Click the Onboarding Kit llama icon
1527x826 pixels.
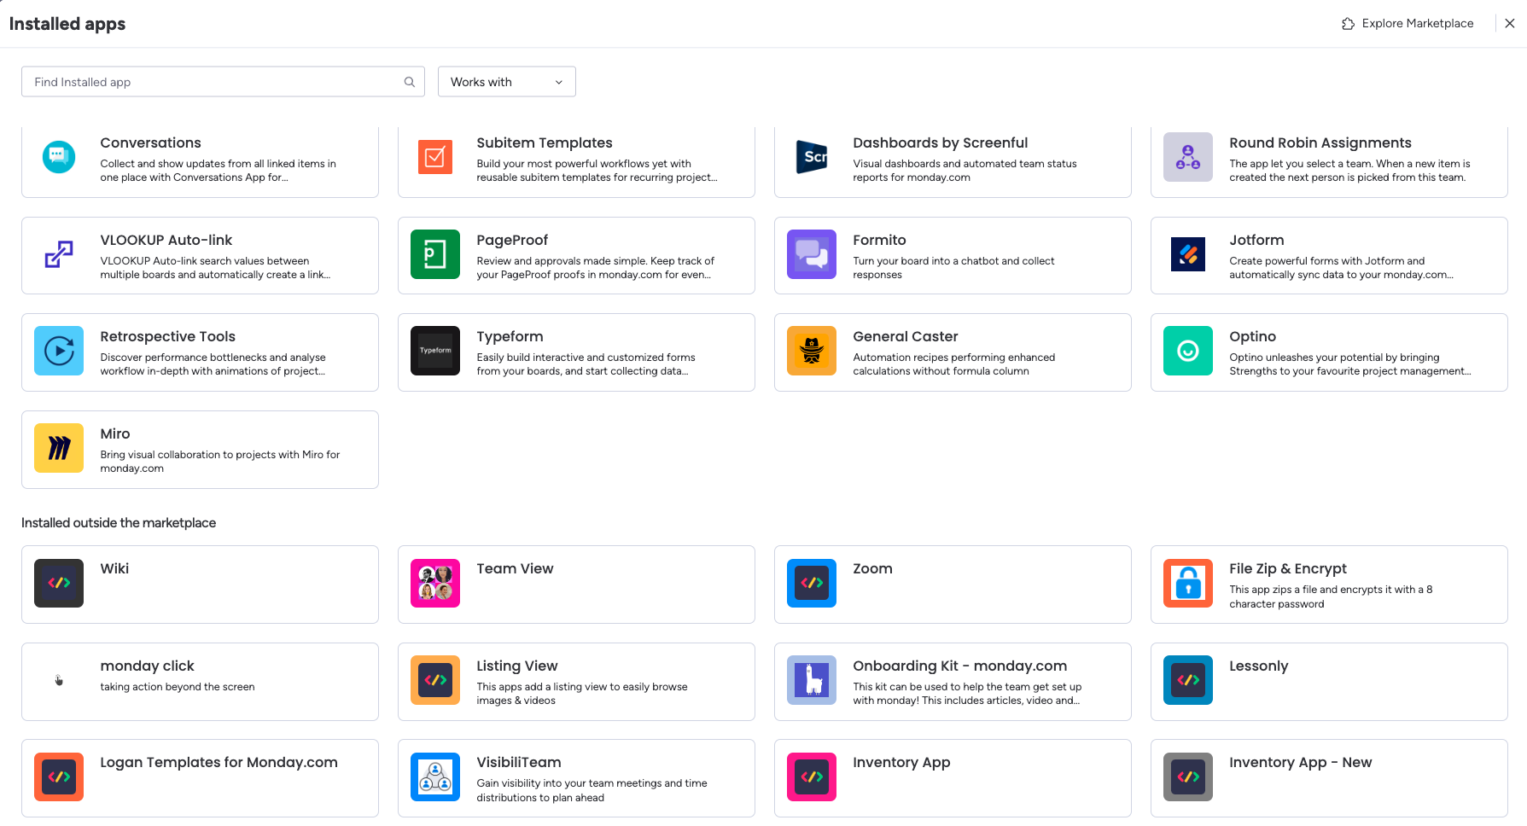coord(812,680)
